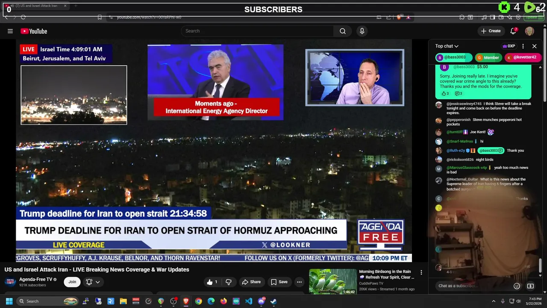Open the Morning Birdsong in the Rain thumbnail
Viewport: 547px width, 308px height.
tap(333, 281)
